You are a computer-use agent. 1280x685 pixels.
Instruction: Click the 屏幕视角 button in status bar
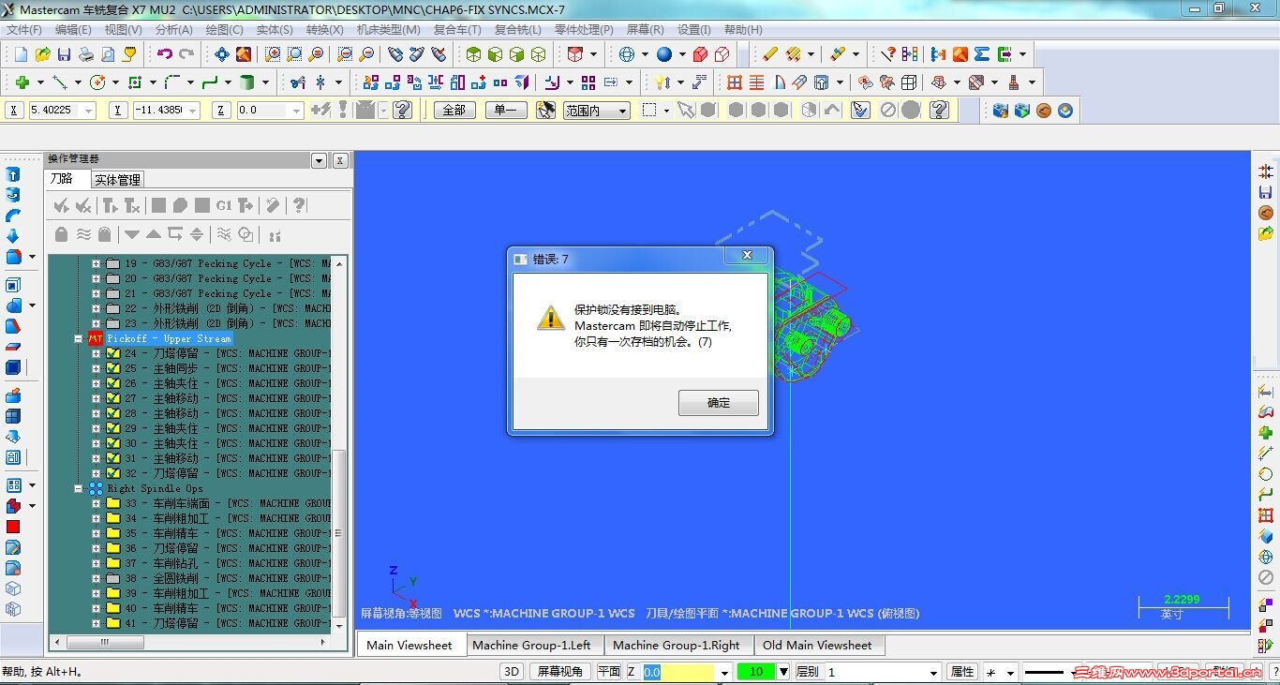click(559, 672)
